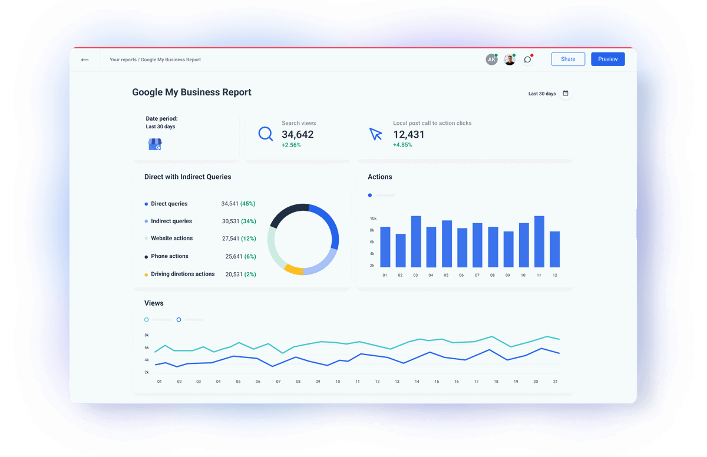Toggle the blue series legend above the Actions chart
This screenshot has width=707, height=457.
pos(370,195)
